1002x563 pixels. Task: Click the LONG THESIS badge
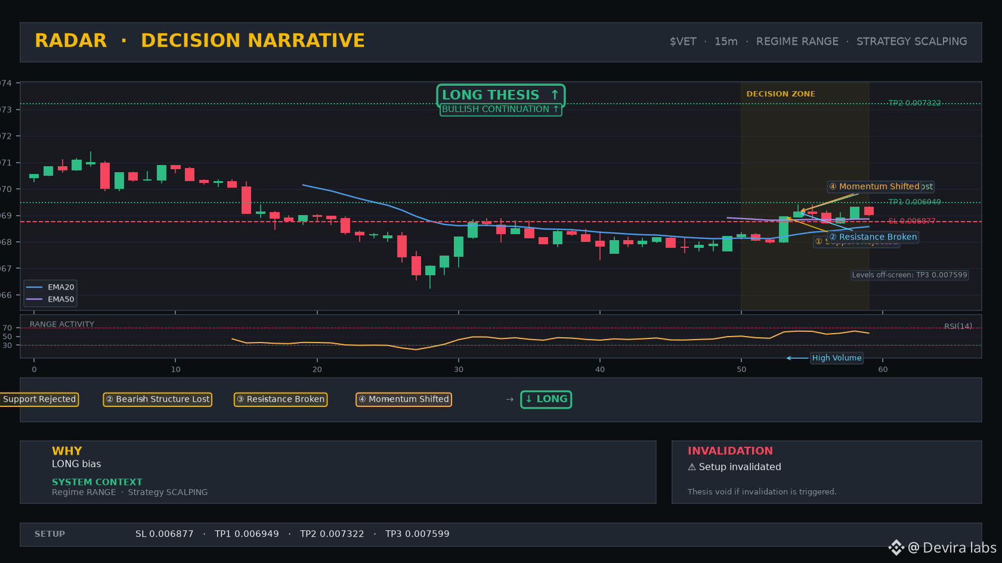tap(501, 95)
